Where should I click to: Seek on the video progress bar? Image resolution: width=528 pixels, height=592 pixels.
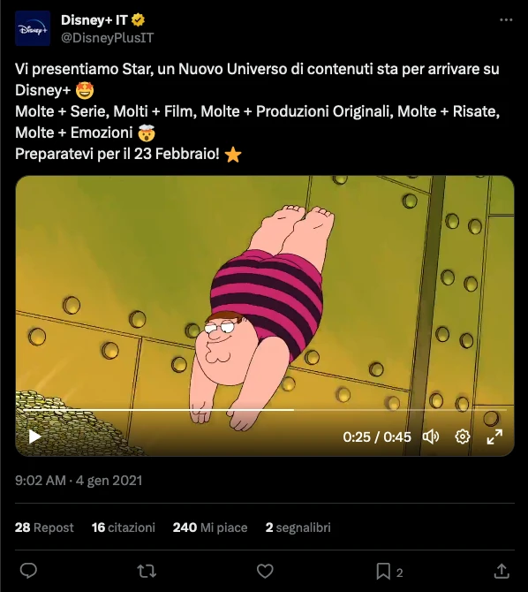265,410
